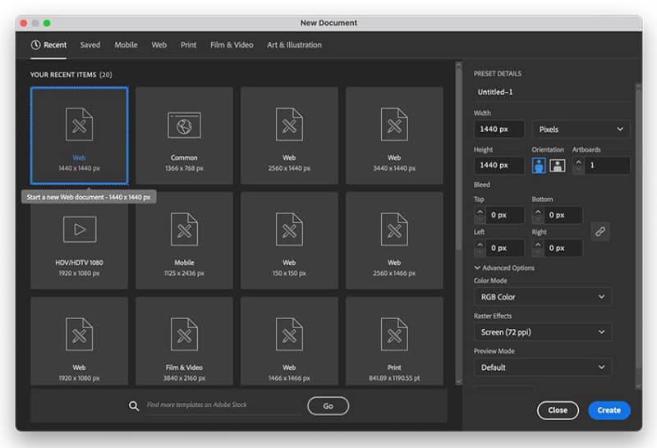Pick the Web 150 x 150 preset
This screenshot has width=657, height=448.
pos(289,240)
